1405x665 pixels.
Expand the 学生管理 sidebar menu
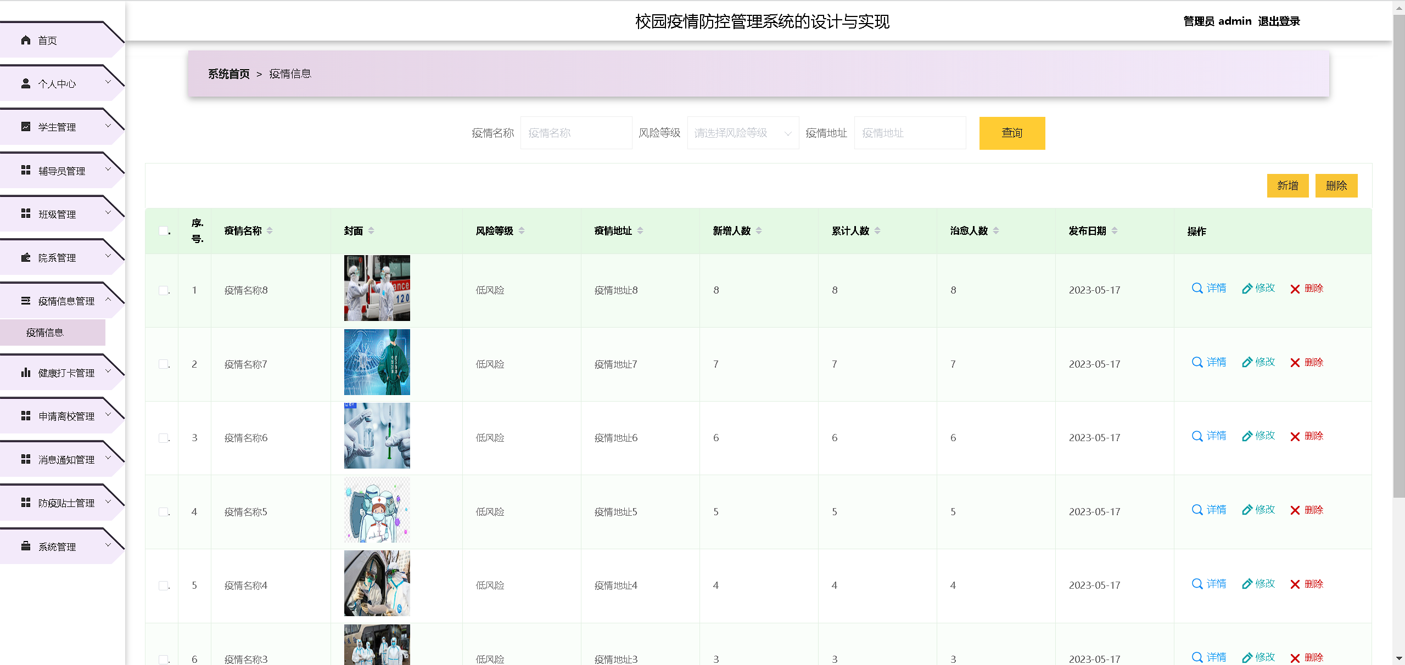pos(58,127)
